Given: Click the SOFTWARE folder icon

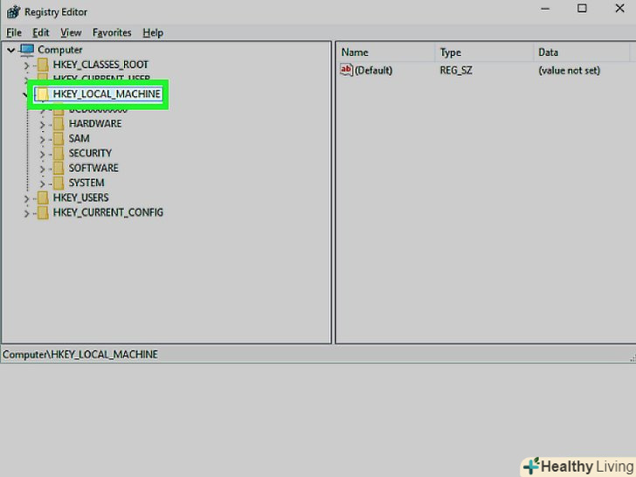Looking at the screenshot, I should 59,168.
